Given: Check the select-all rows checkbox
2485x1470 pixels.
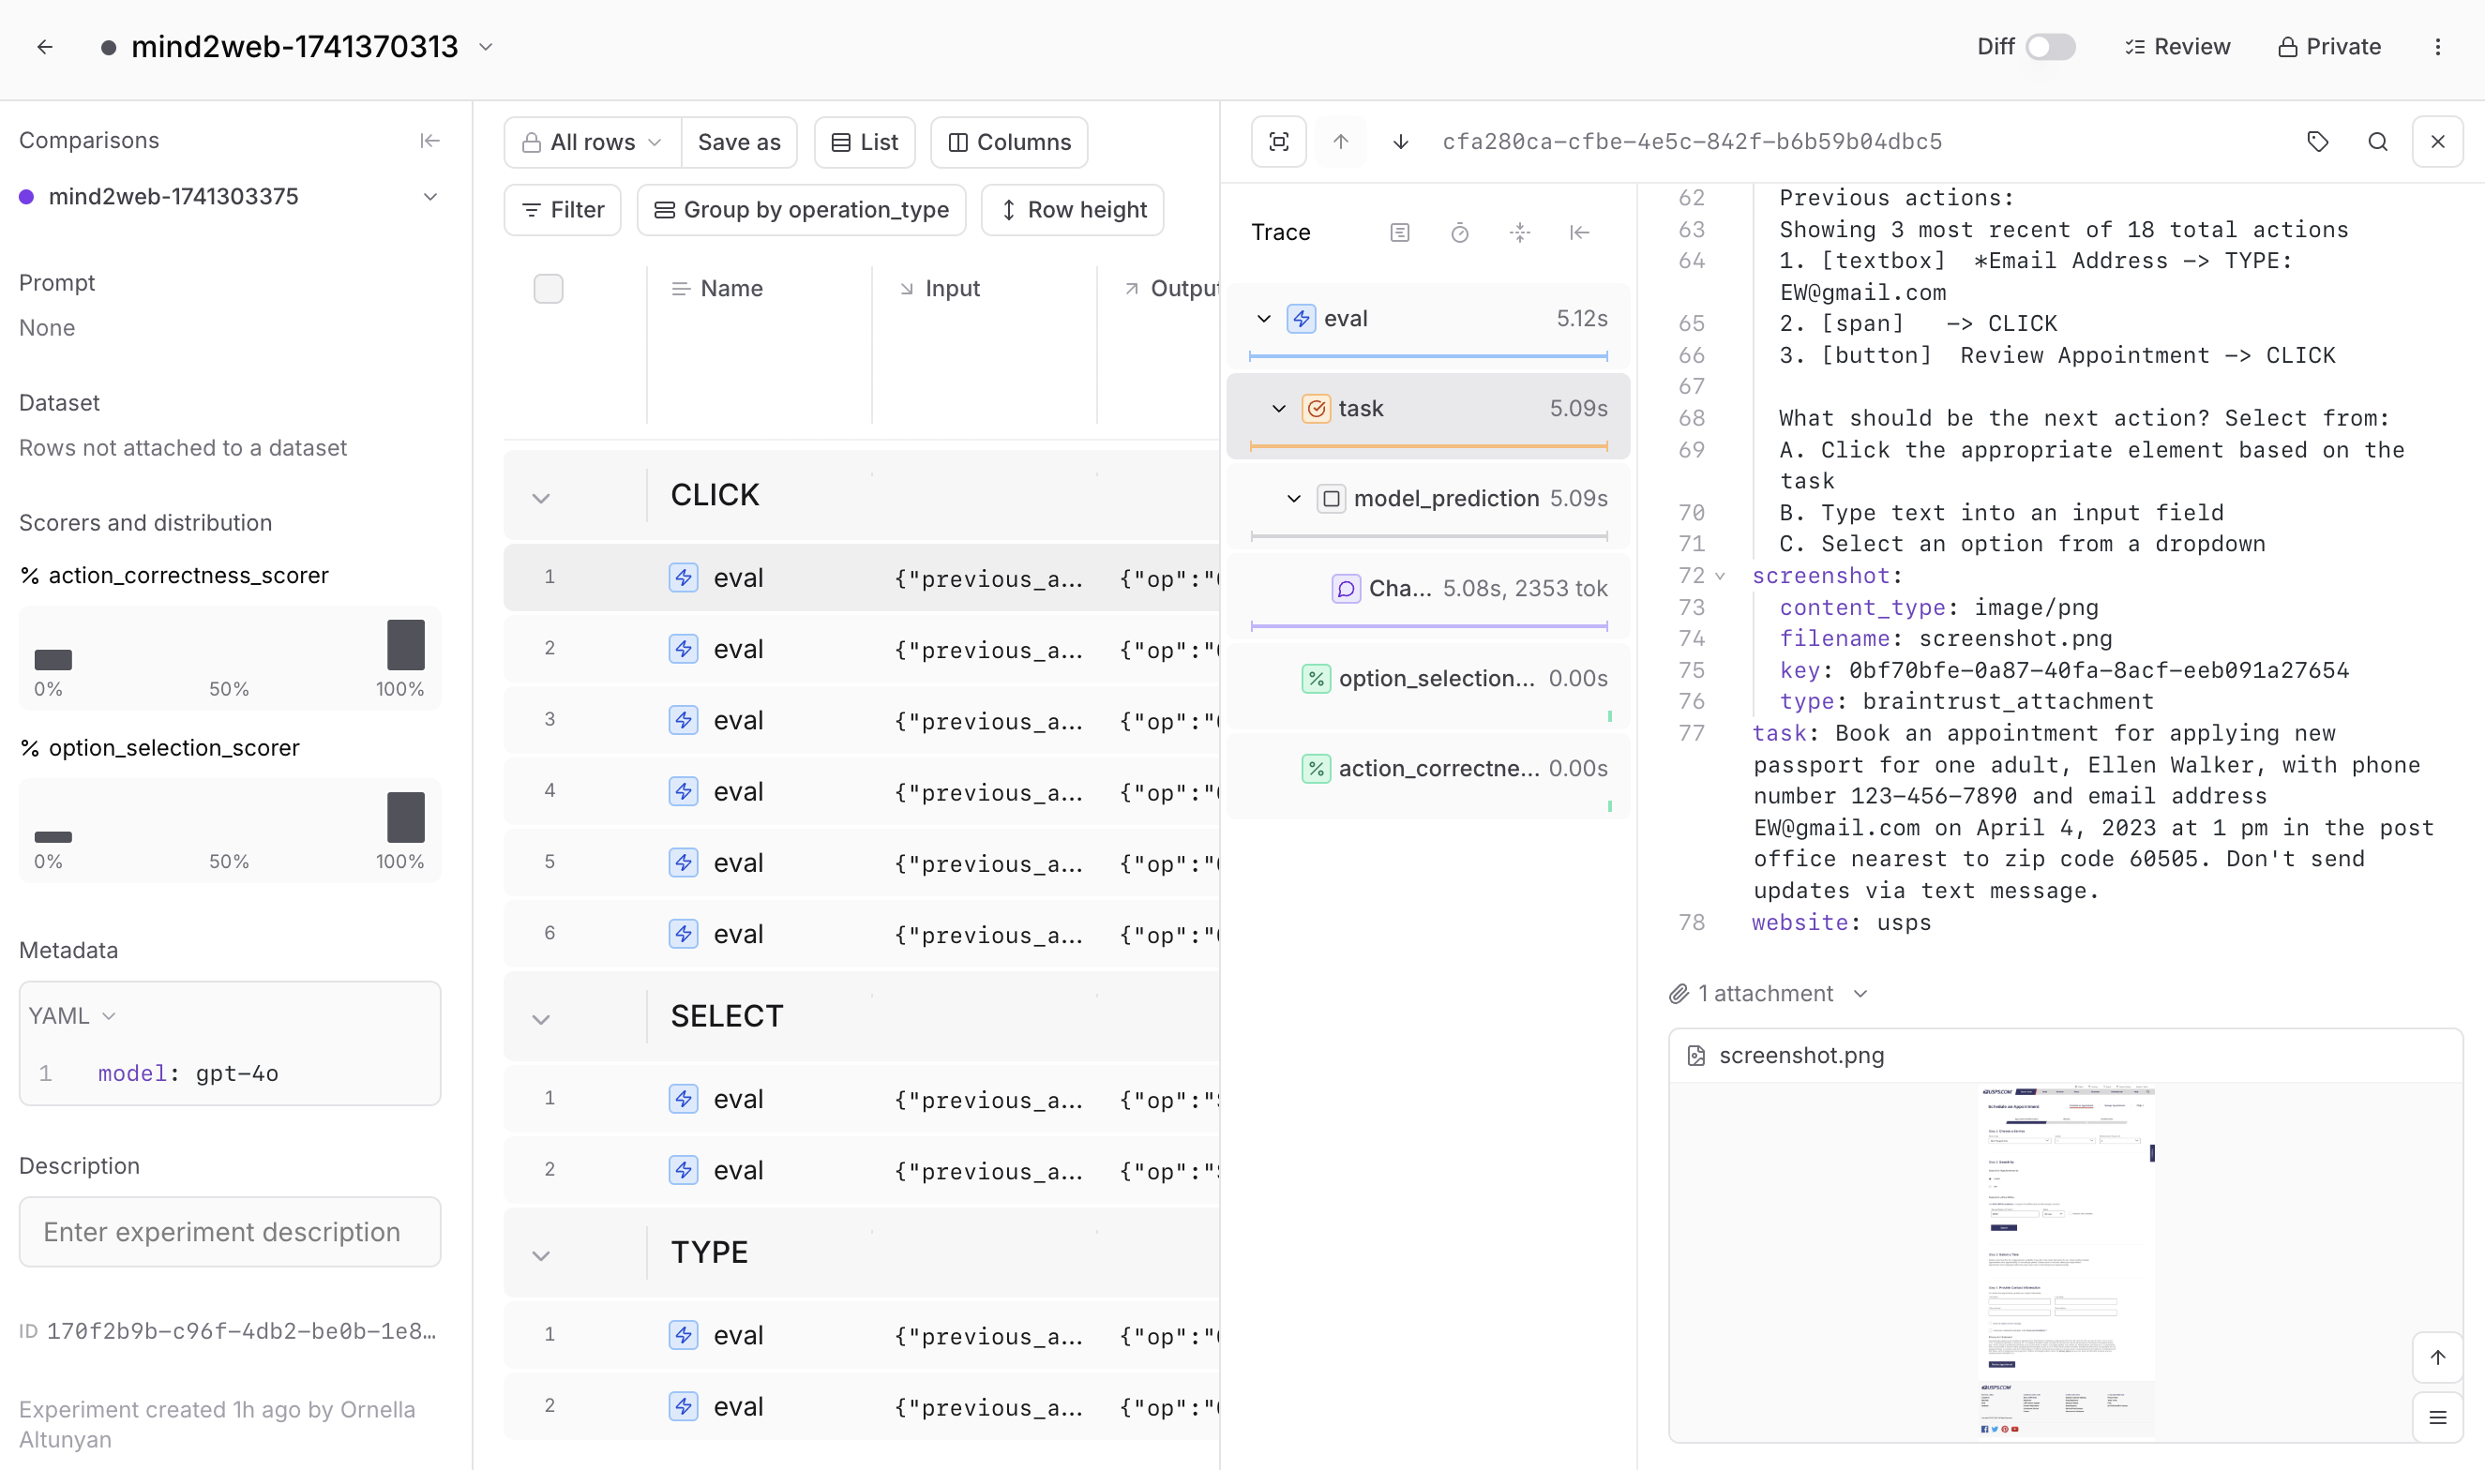Looking at the screenshot, I should (548, 288).
